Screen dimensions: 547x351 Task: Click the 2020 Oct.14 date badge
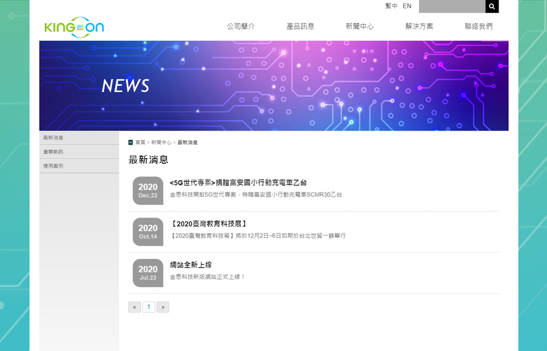point(148,232)
